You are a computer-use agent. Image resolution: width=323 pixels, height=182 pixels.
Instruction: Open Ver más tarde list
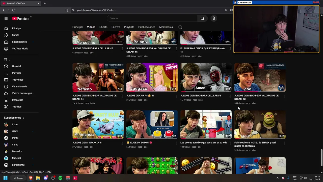(19, 86)
